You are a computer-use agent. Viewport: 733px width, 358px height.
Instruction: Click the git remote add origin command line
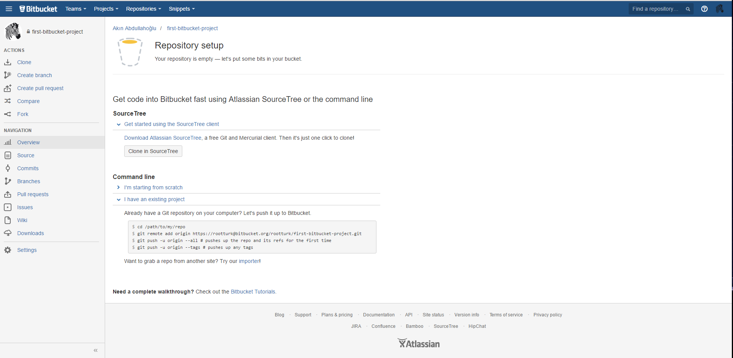coord(247,234)
